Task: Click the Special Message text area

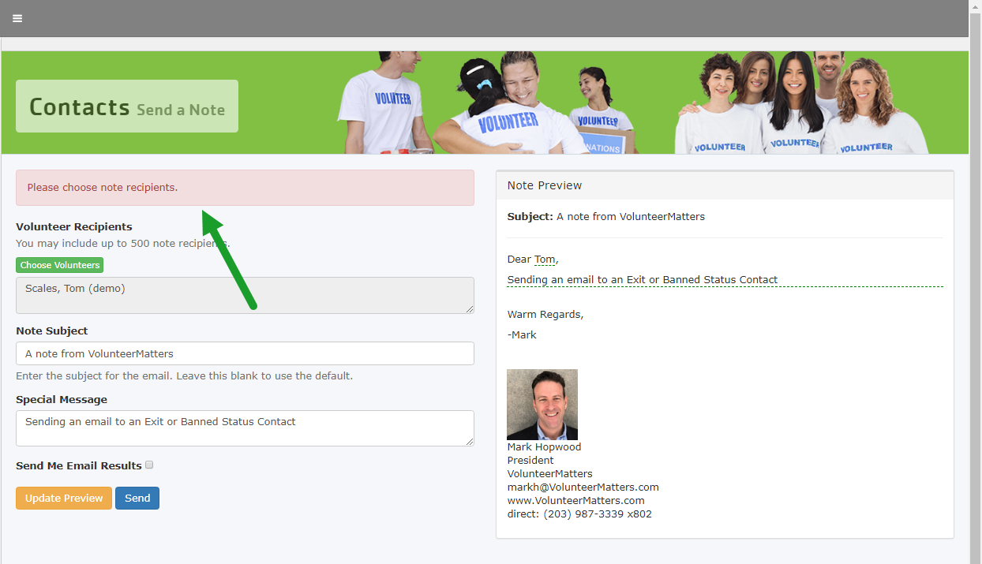Action: click(x=245, y=428)
